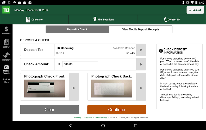Tap the TD Bank logo
The width and height of the screenshot is (206, 130).
[x=6, y=10]
